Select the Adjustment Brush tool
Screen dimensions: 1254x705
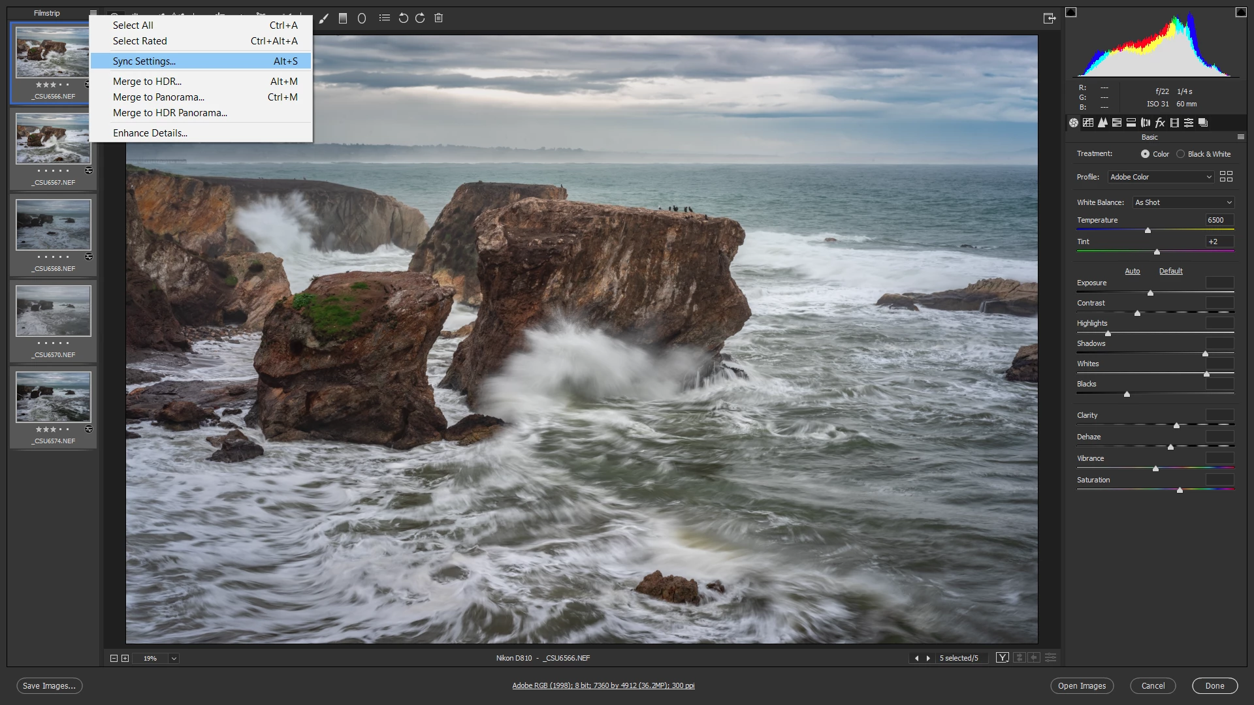click(x=324, y=18)
